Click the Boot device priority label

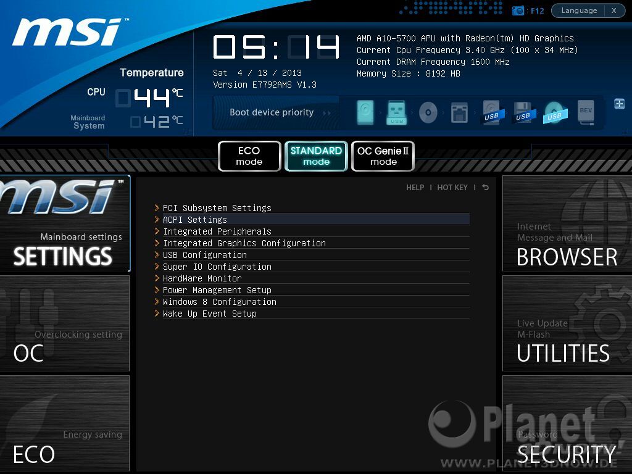click(272, 112)
